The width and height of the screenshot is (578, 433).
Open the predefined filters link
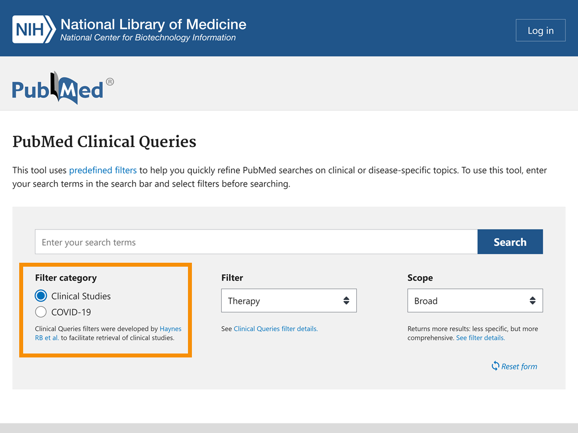[x=103, y=170]
